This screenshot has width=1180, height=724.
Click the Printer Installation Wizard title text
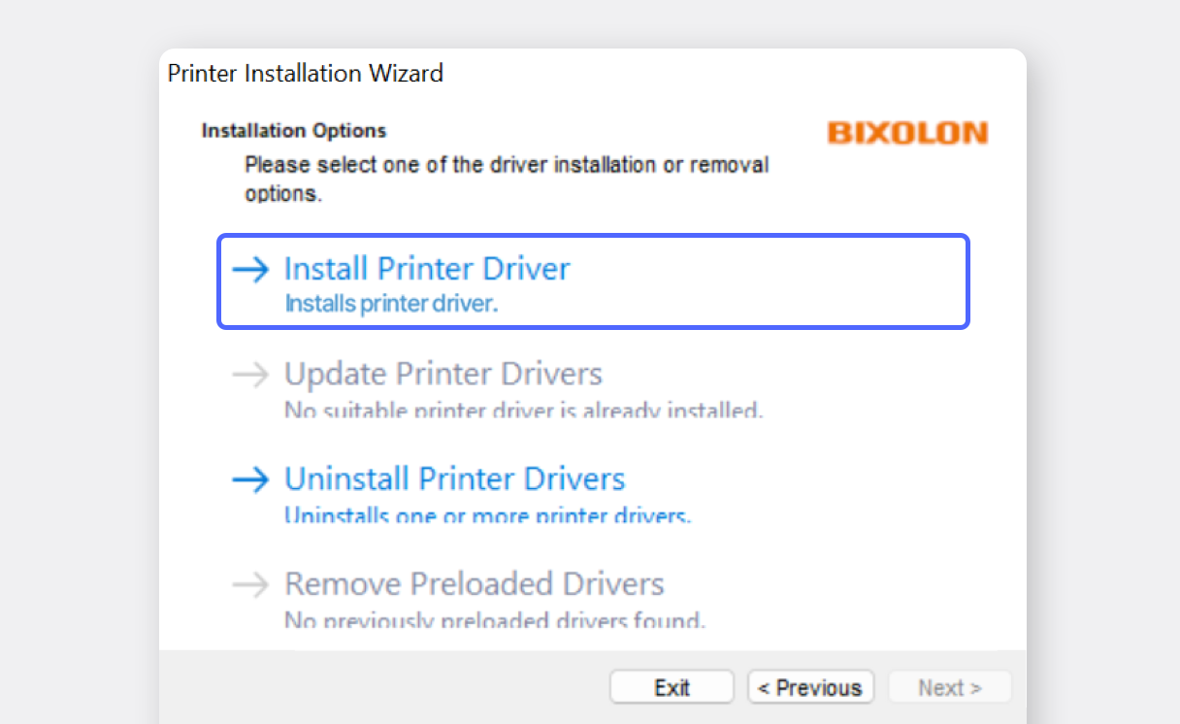[x=306, y=73]
